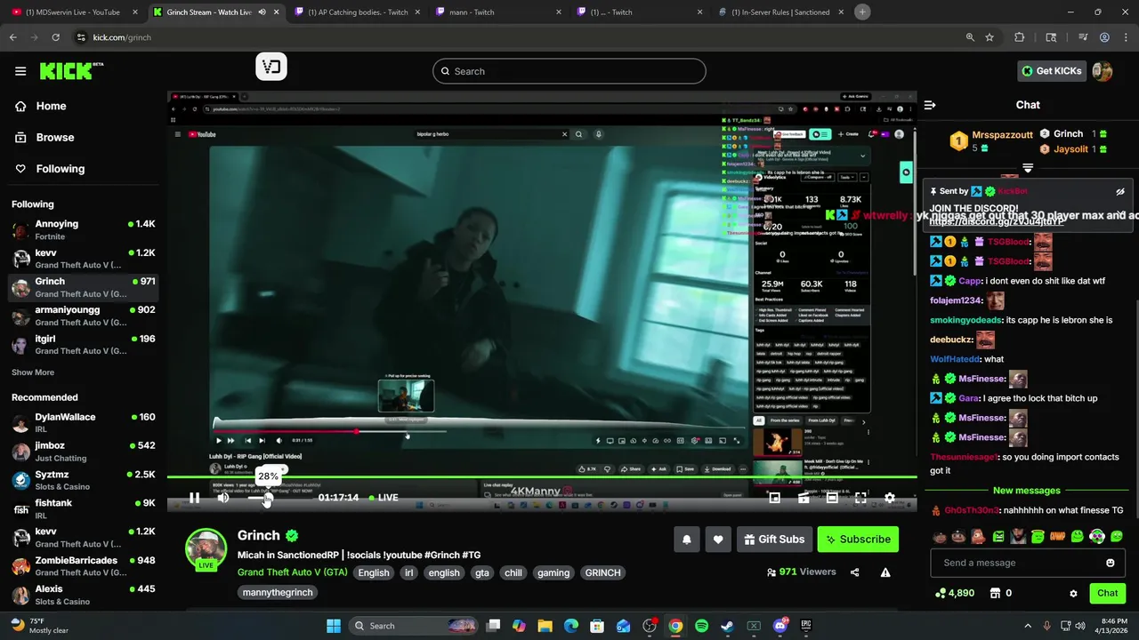This screenshot has height=640, width=1139.
Task: Click the Kick search box
Action: coord(569,71)
